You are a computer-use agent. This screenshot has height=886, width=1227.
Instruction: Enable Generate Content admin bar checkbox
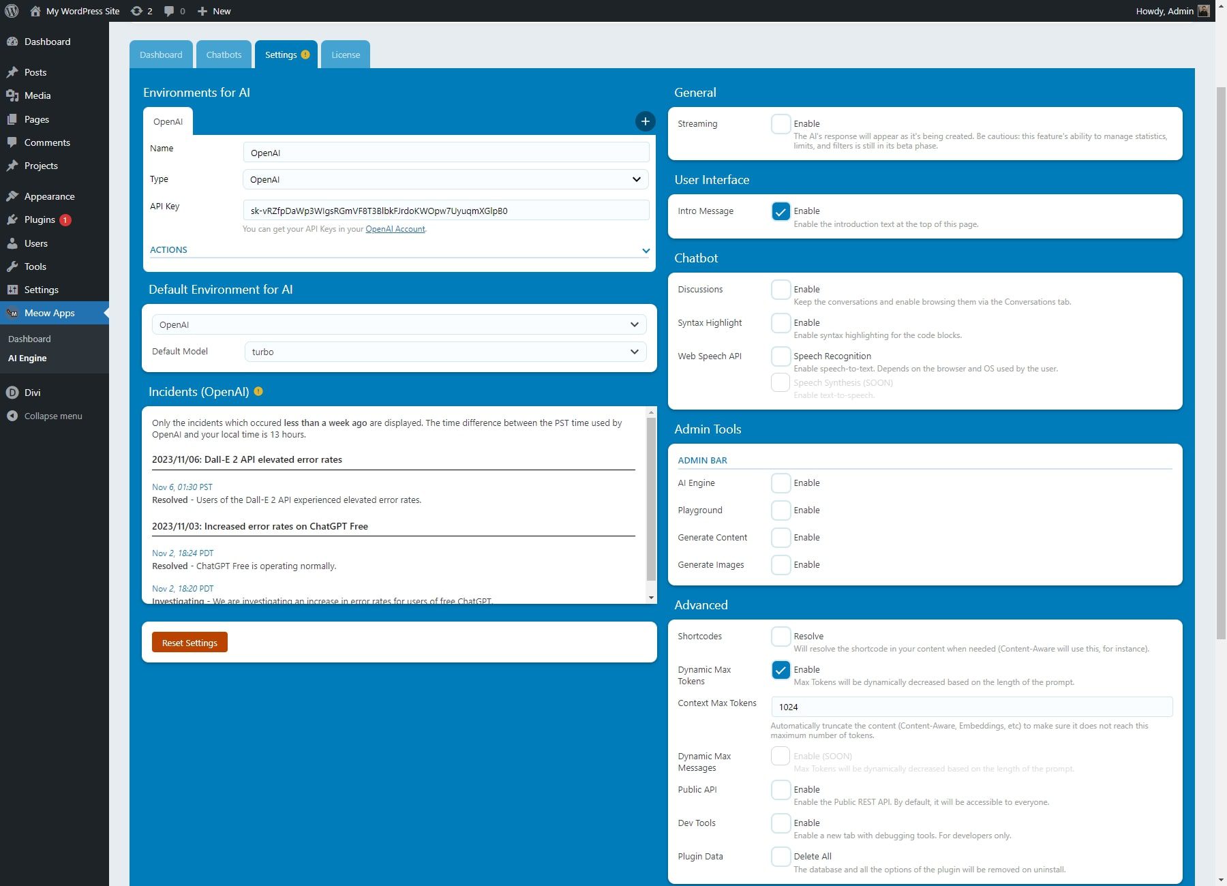(x=781, y=538)
